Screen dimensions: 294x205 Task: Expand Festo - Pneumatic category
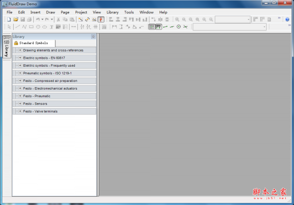pos(20,96)
